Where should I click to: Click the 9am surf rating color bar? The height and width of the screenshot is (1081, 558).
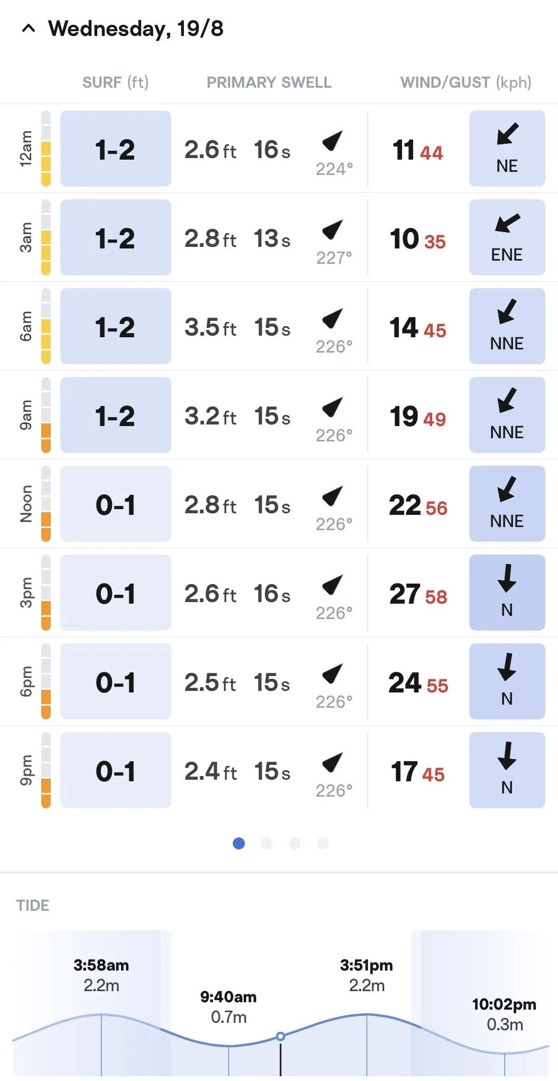pos(46,415)
